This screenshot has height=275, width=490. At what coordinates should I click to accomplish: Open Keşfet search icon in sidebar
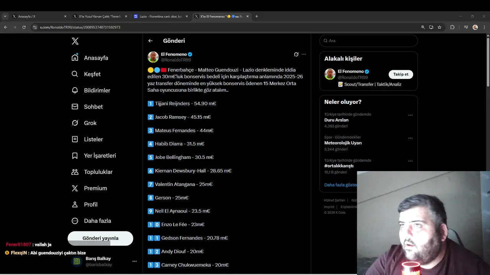click(x=75, y=74)
